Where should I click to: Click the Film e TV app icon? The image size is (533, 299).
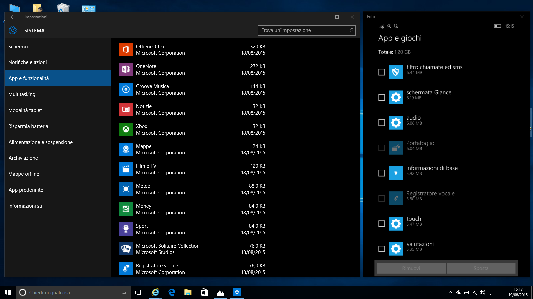126,169
